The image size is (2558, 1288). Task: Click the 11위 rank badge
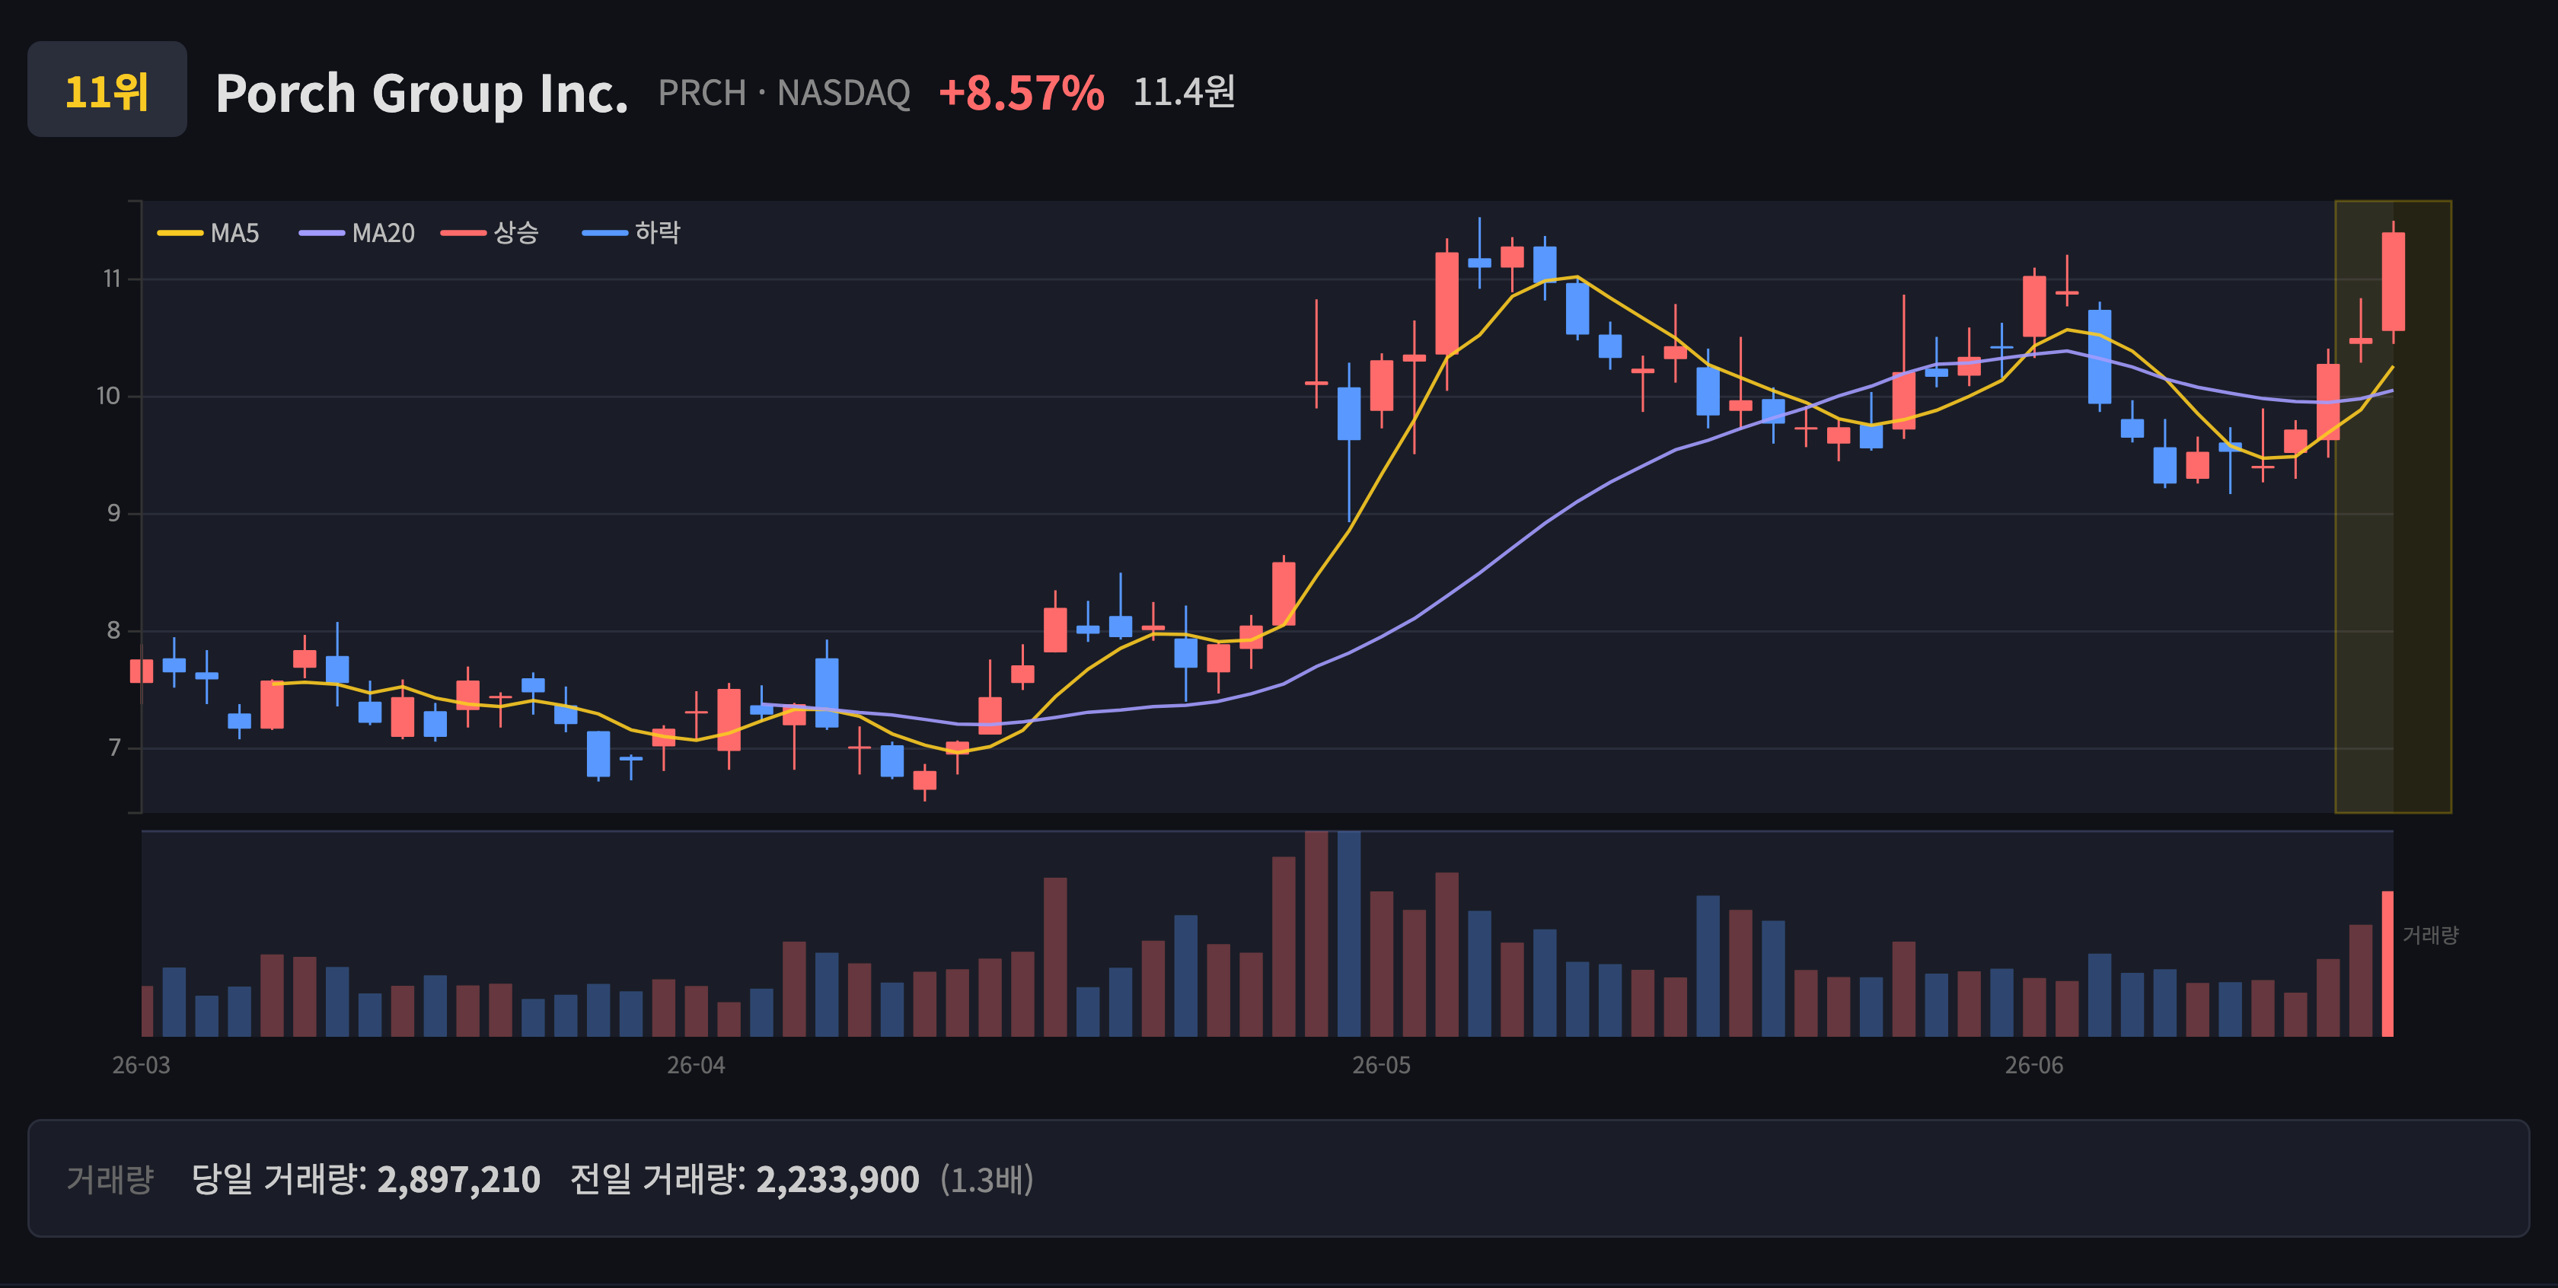107,89
